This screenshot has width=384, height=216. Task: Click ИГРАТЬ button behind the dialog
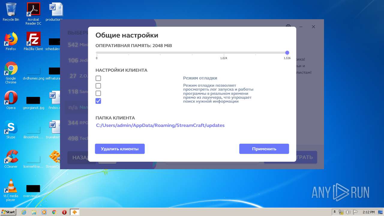click(x=306, y=157)
